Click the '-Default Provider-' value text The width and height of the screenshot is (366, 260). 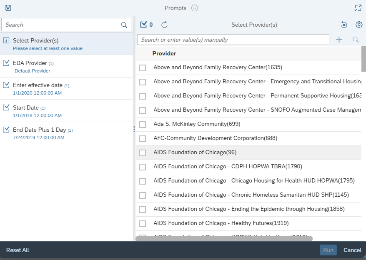(x=33, y=71)
